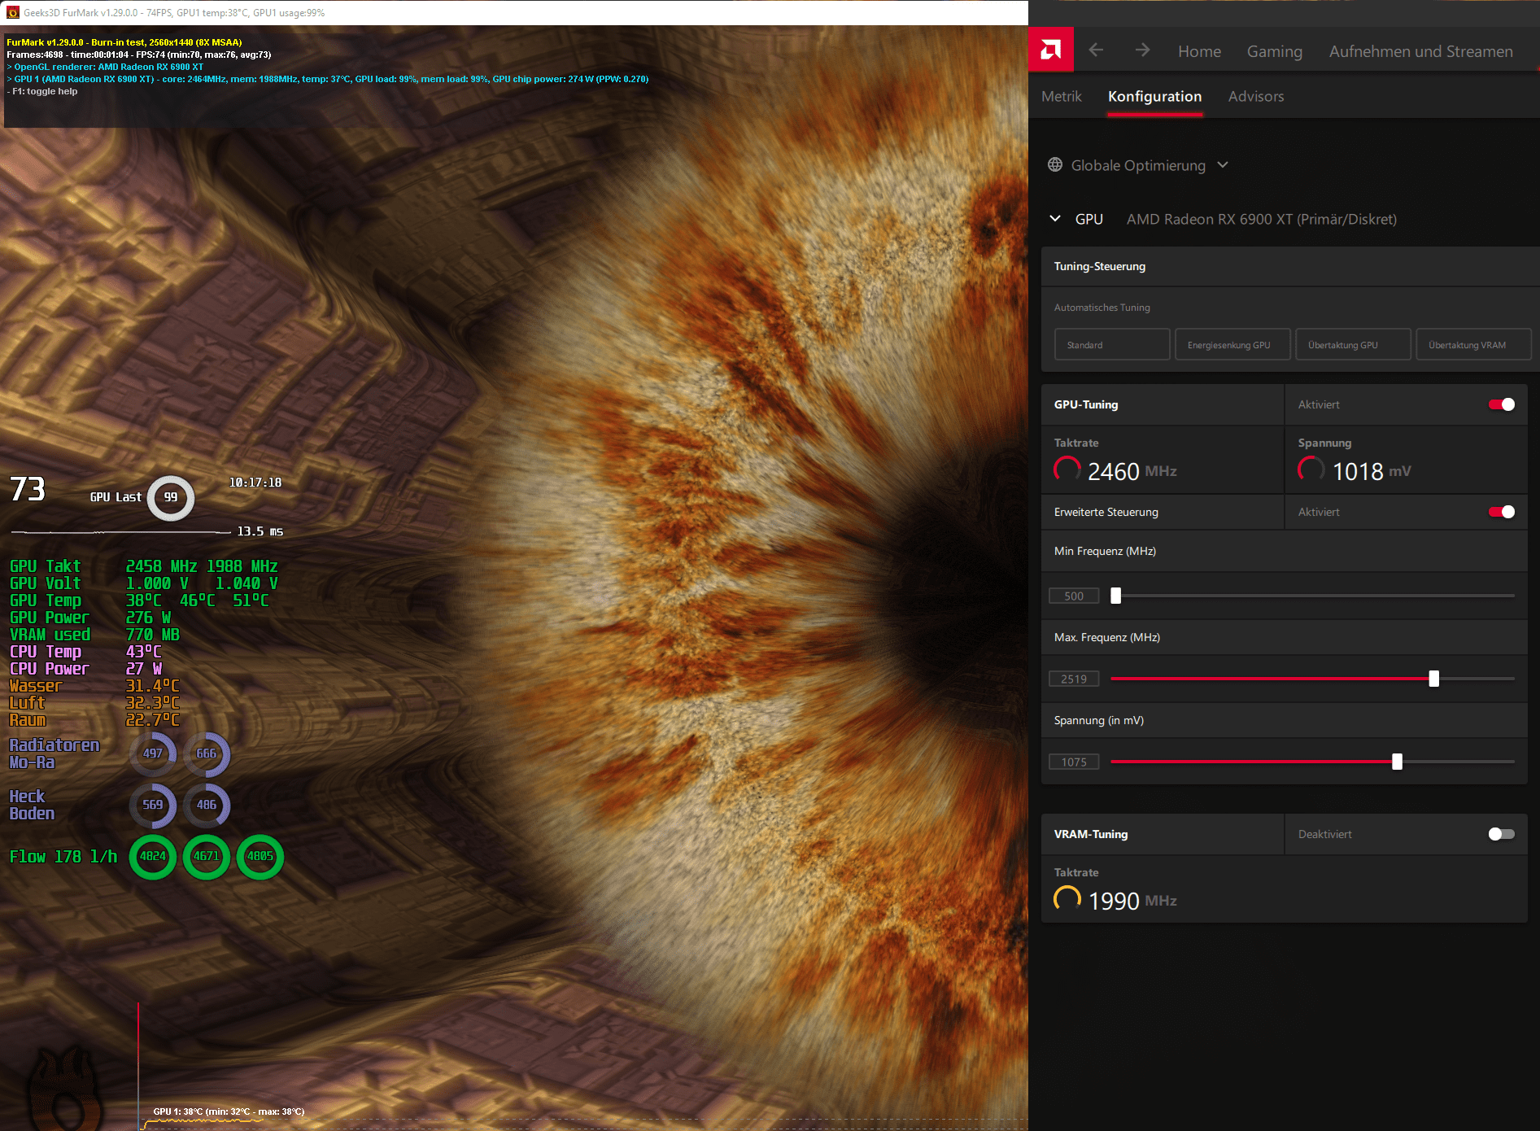Open the Gaming menu
The width and height of the screenshot is (1540, 1131).
pos(1274,51)
